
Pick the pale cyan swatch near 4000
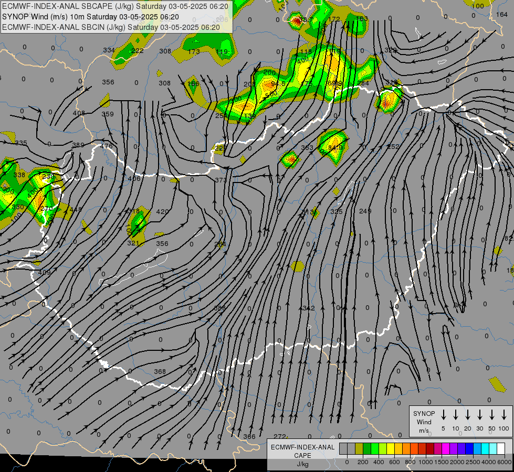click(492, 448)
